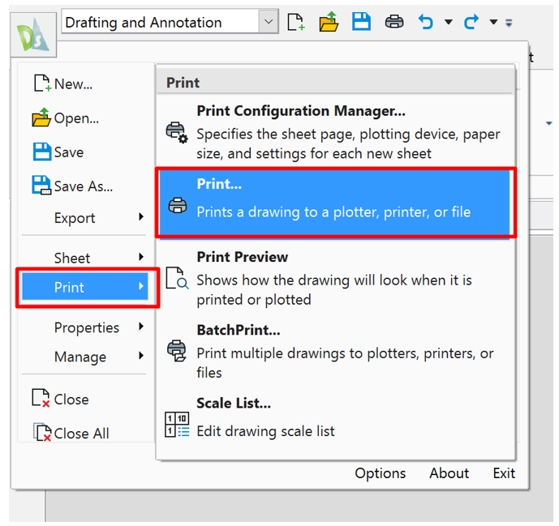Click the New document icon in toolbar
559x526 pixels.
point(296,22)
